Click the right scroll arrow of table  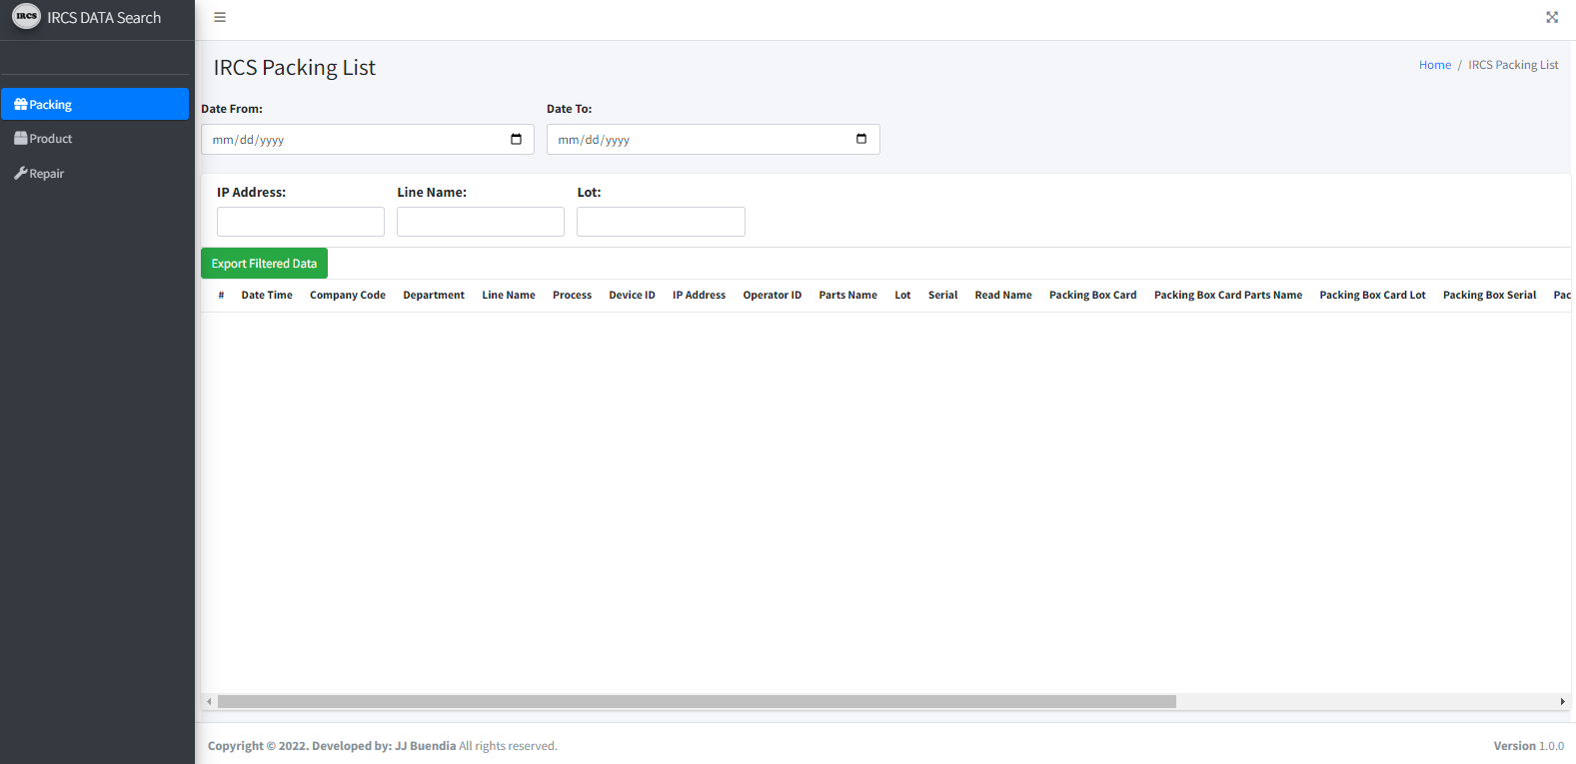[1562, 702]
